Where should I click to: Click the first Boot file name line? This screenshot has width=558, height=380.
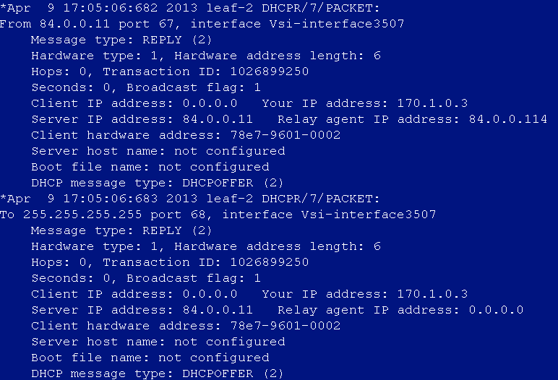[x=150, y=167]
